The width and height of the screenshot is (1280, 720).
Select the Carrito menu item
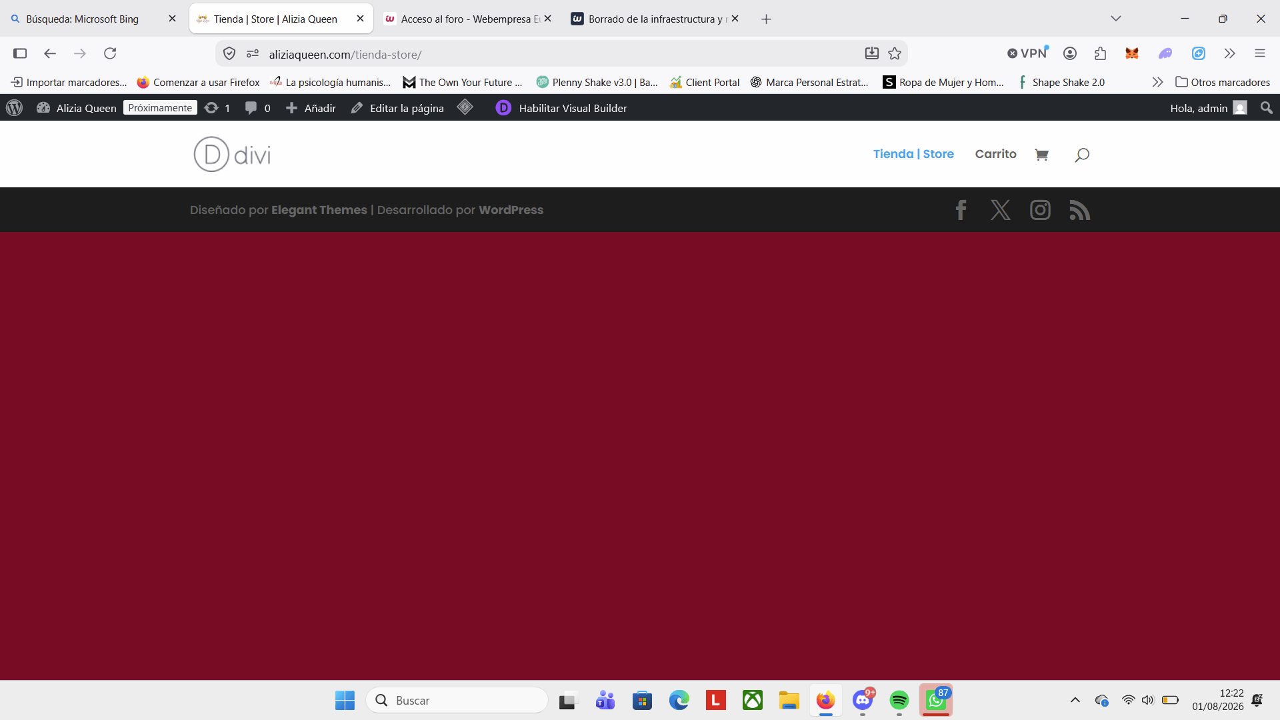[995, 154]
